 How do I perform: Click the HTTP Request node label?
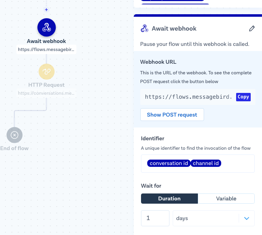coord(47,85)
